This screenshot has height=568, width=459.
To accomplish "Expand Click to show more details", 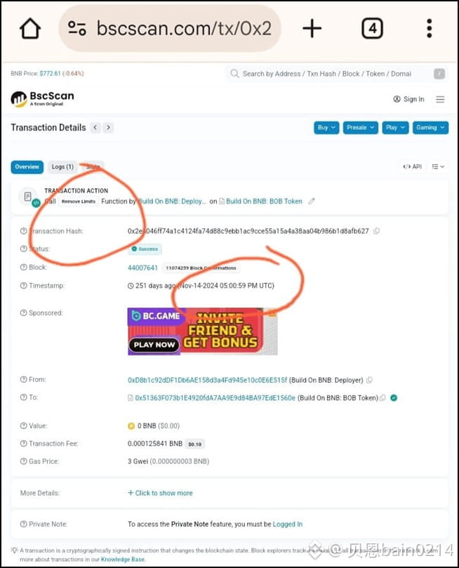I will pyautogui.click(x=160, y=493).
